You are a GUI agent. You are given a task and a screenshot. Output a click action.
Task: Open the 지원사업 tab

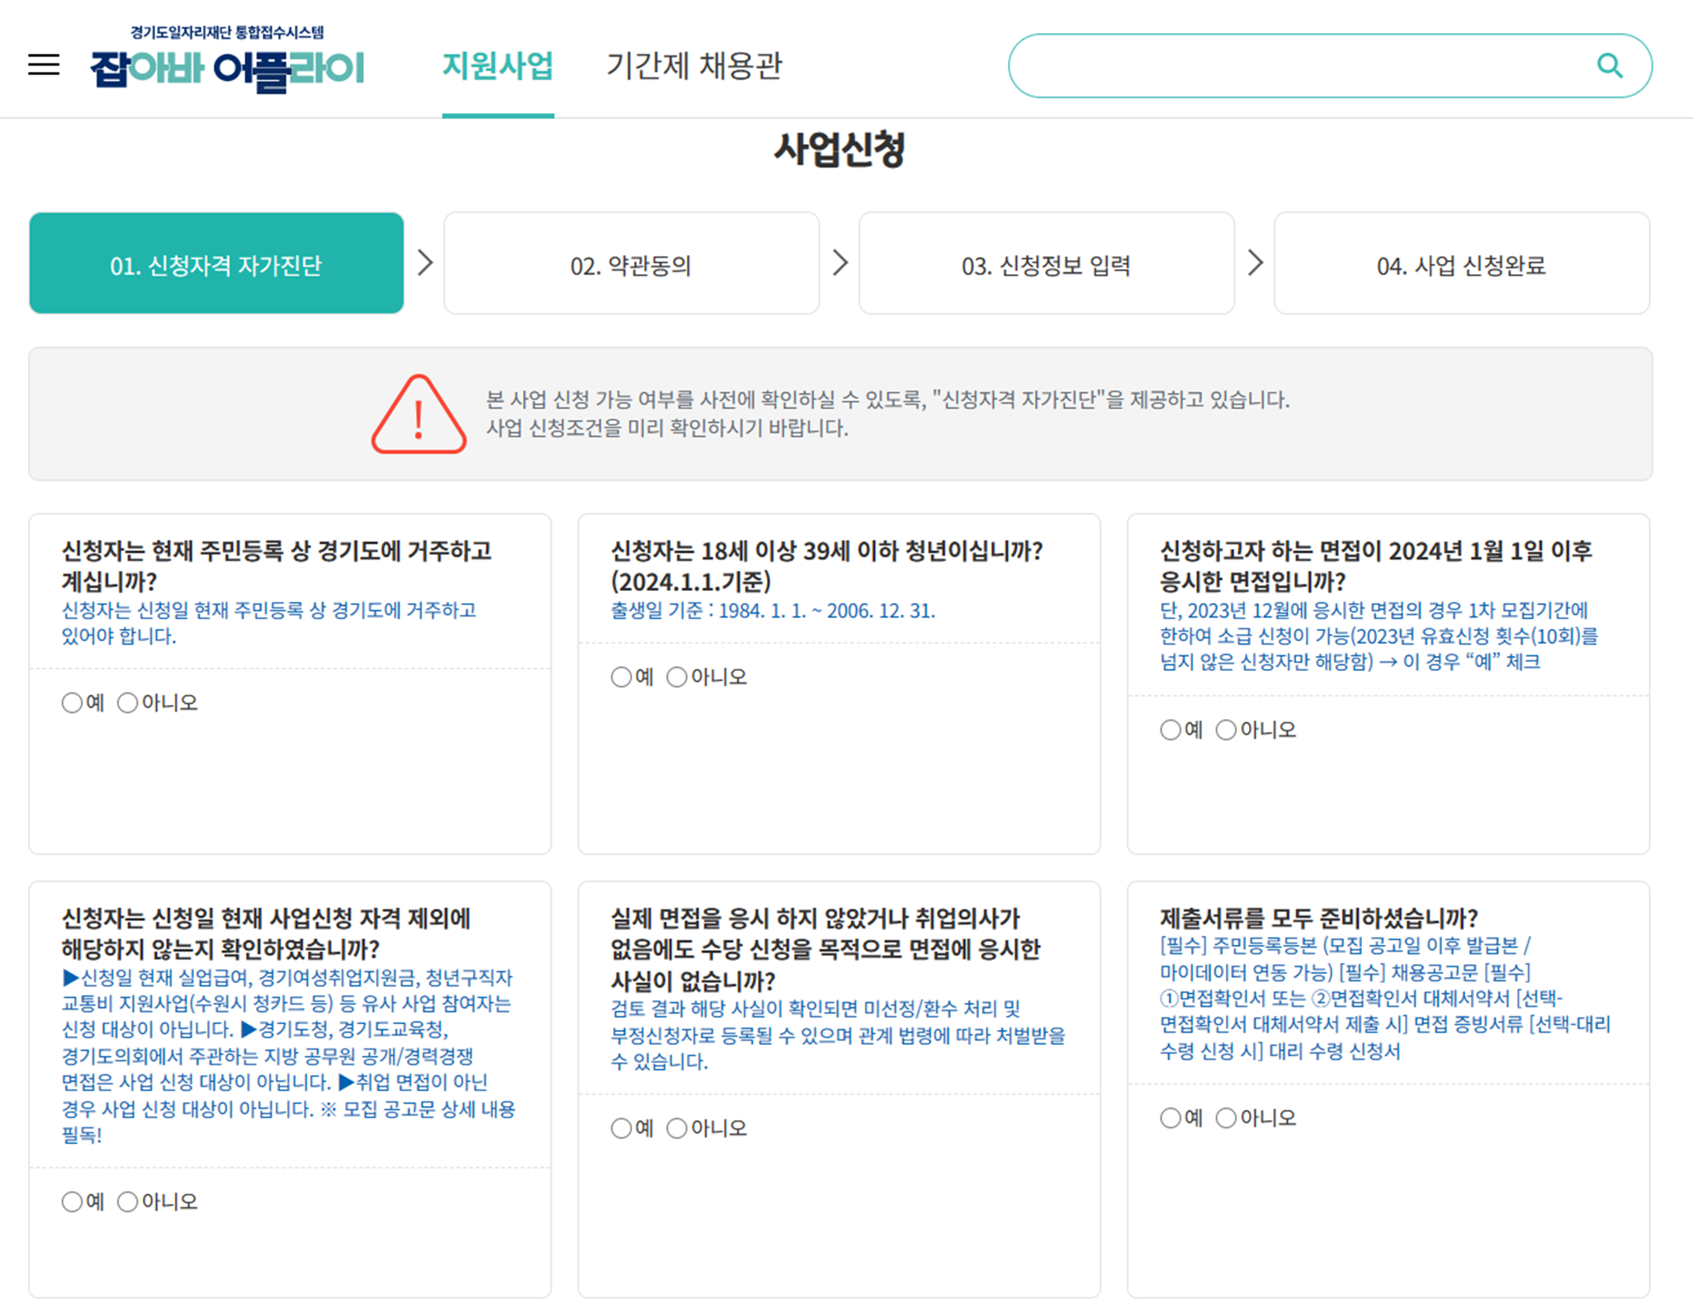pyautogui.click(x=498, y=66)
